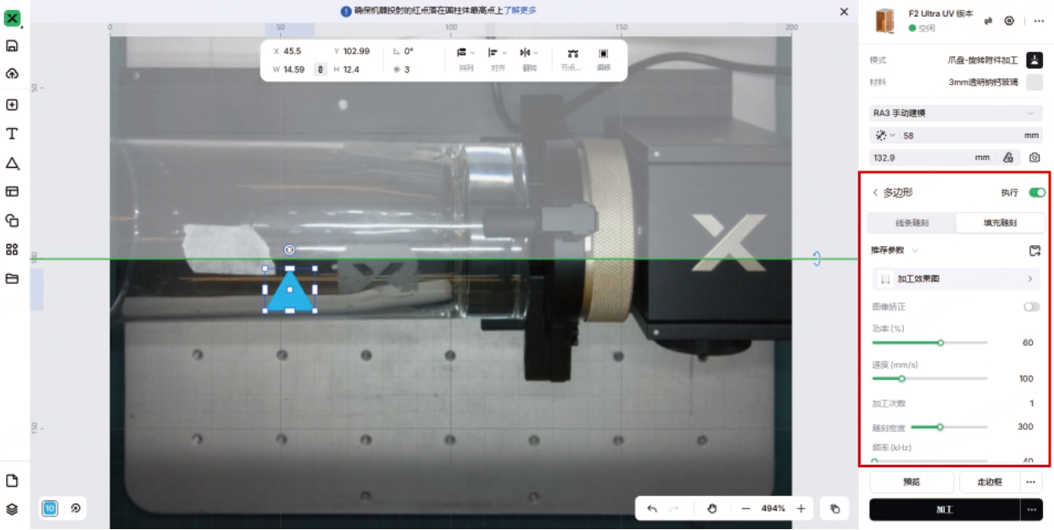
Task: Enable the 图像矫正 image correction toggle
Action: pyautogui.click(x=1031, y=307)
